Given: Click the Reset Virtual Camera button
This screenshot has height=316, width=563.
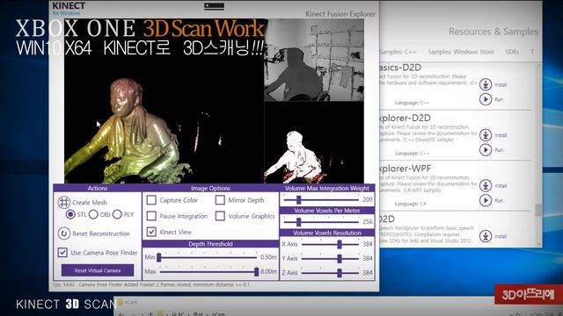Looking at the screenshot, I should (98, 270).
